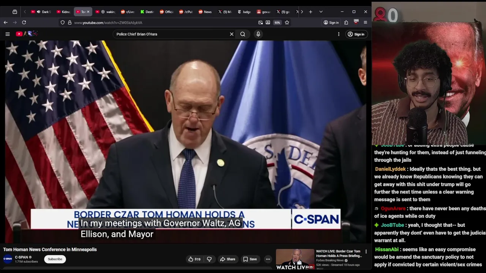Switch to the gov.u PDF tab
The height and width of the screenshot is (273, 486).
coord(264,12)
